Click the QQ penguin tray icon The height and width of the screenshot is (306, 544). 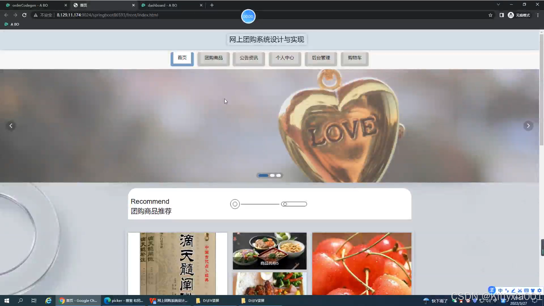pos(461,301)
